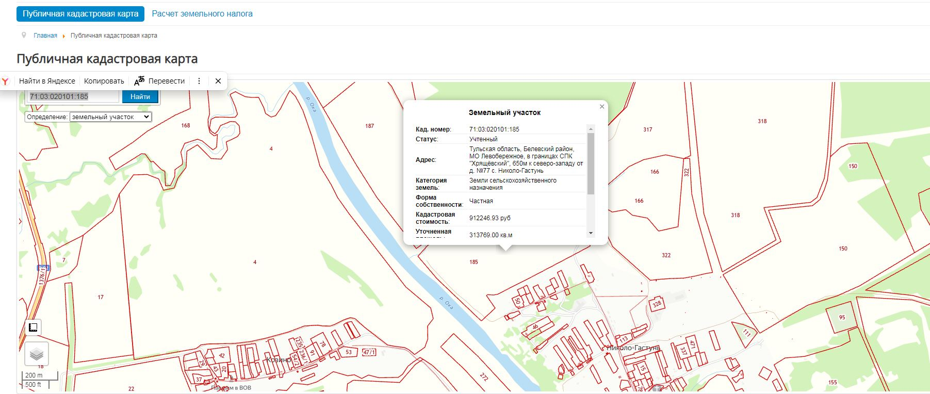Select parcel 185 label on the map
930x394 pixels.
(x=474, y=262)
